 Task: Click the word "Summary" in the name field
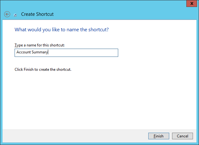coord(40,52)
